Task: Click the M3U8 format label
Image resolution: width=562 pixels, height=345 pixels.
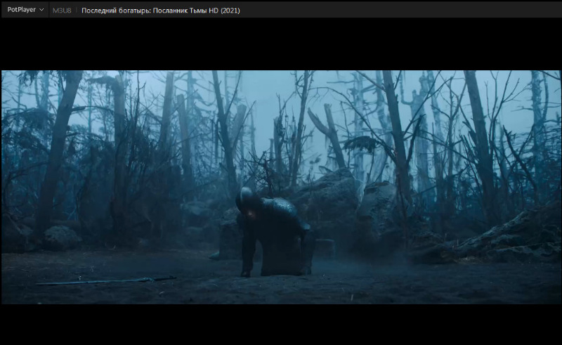Action: [x=62, y=11]
